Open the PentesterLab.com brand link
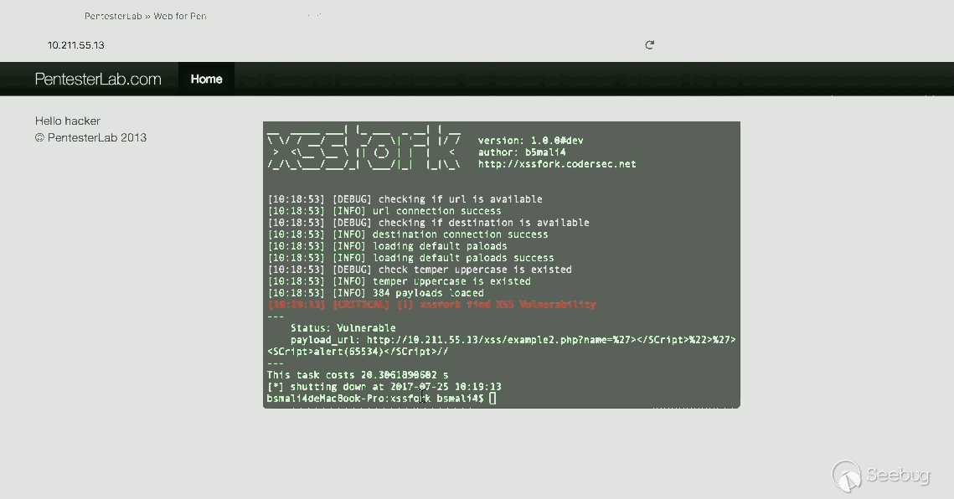The width and height of the screenshot is (954, 499). click(x=98, y=79)
